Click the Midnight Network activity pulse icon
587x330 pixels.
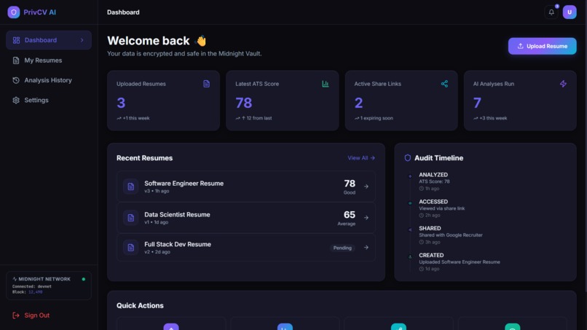point(15,279)
